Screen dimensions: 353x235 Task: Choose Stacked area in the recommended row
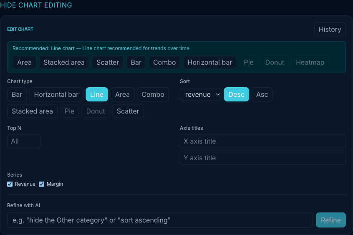[x=64, y=62]
